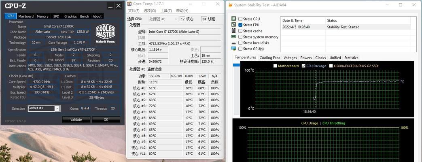Switch to the Mainboard tab in CPU-Z

(26, 16)
